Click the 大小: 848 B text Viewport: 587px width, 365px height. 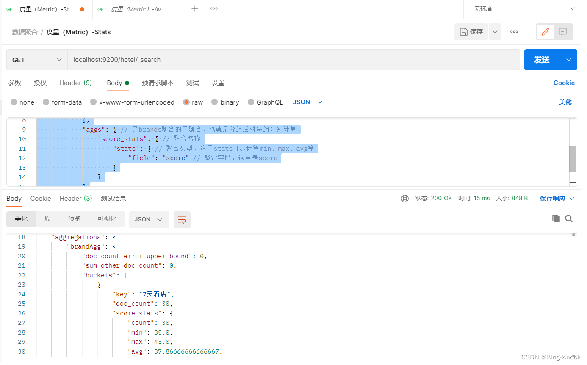[x=512, y=199]
